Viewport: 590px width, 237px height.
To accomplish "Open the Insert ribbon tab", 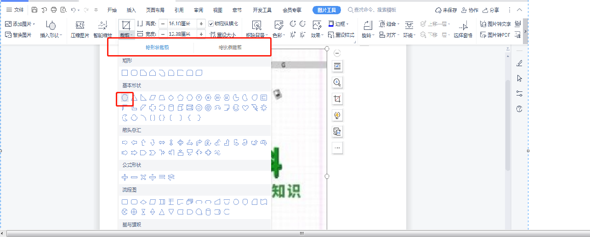I will click(x=131, y=10).
